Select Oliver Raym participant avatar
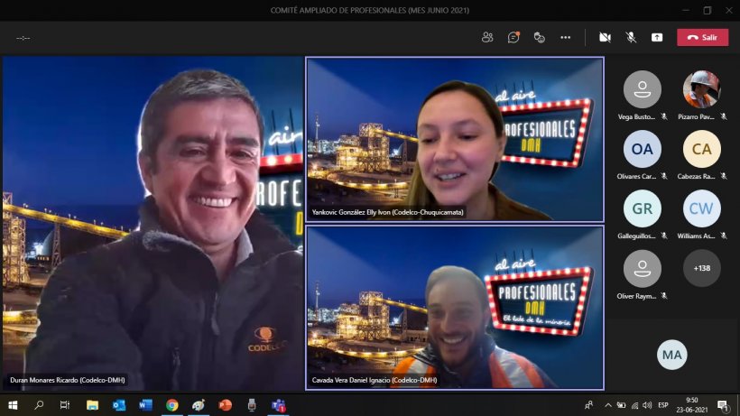 (x=643, y=268)
